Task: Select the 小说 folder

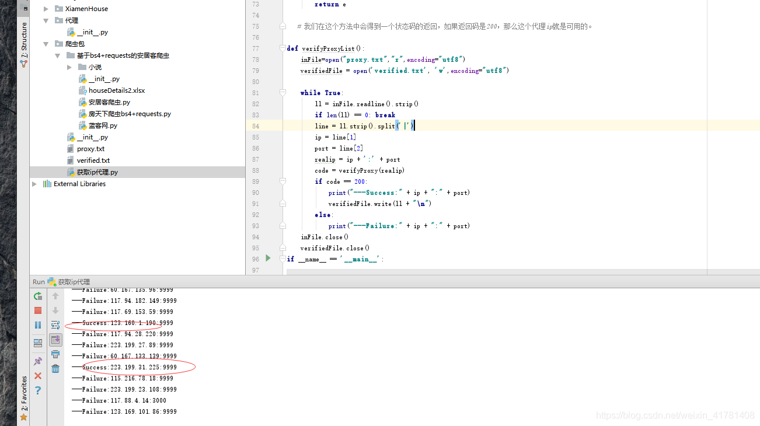Action: click(95, 67)
